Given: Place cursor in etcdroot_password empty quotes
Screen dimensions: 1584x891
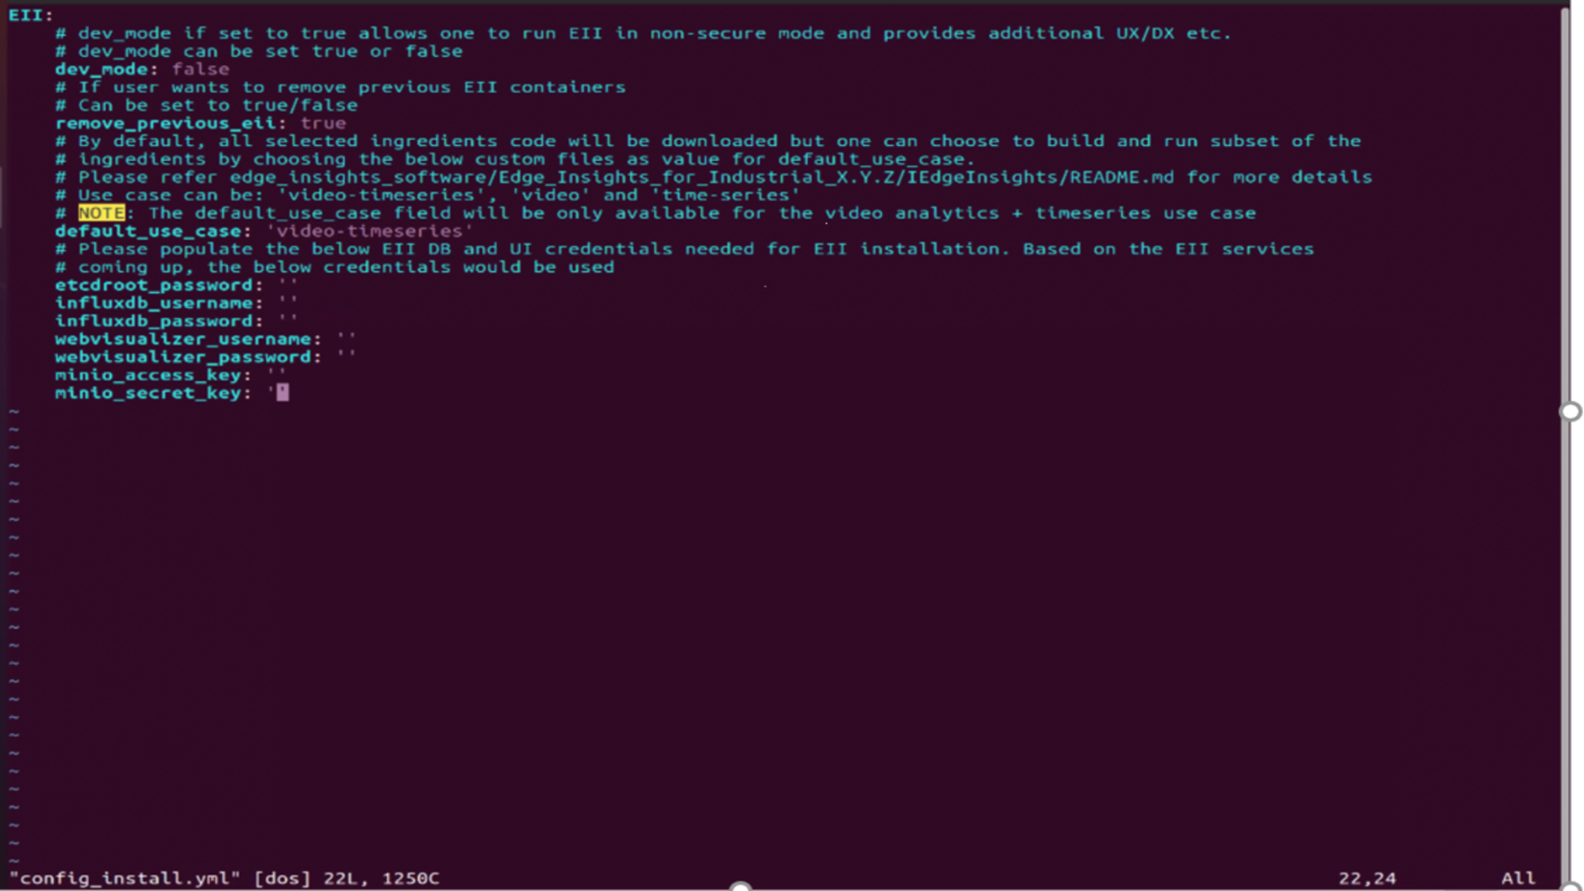Looking at the screenshot, I should pos(287,285).
